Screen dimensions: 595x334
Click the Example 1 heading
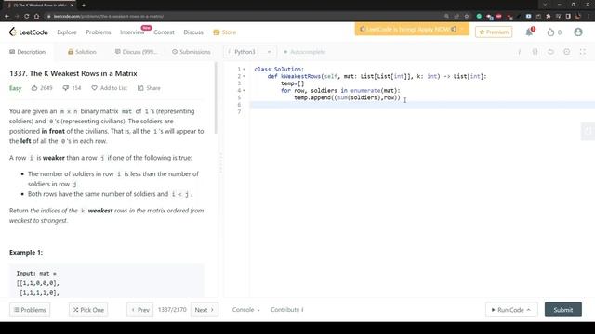(26, 252)
